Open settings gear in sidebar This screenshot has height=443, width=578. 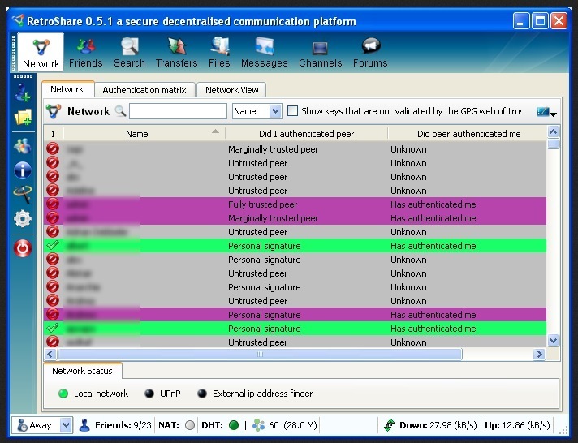tap(23, 218)
